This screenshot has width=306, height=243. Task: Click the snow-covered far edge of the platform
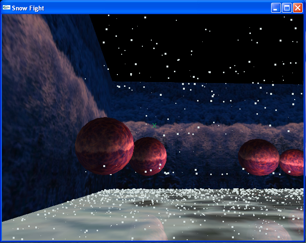198,193
